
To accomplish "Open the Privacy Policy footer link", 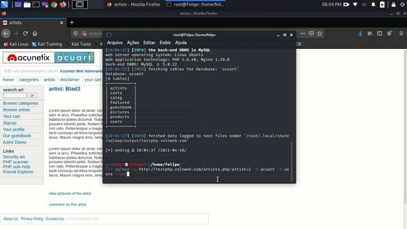I will (32, 219).
